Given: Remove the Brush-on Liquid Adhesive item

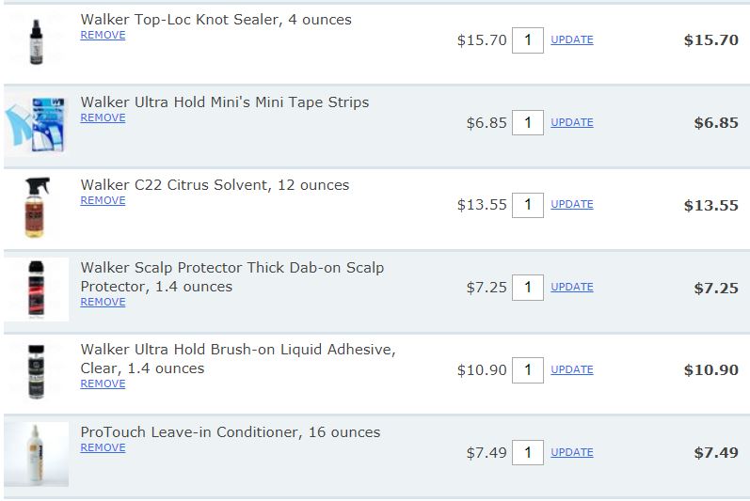Looking at the screenshot, I should (103, 384).
